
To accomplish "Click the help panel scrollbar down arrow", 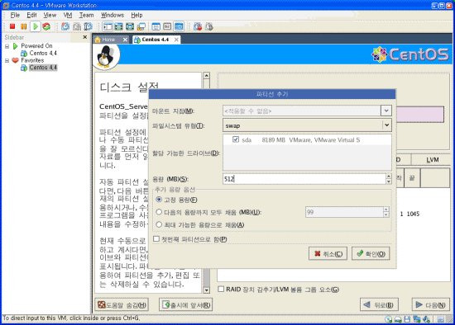I will point(206,290).
